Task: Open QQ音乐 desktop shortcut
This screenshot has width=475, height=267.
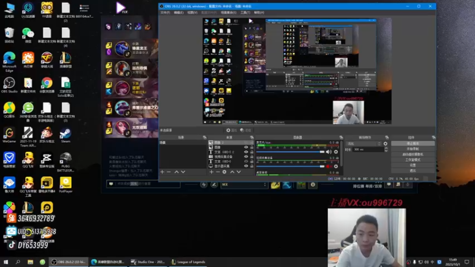Action: point(9,110)
